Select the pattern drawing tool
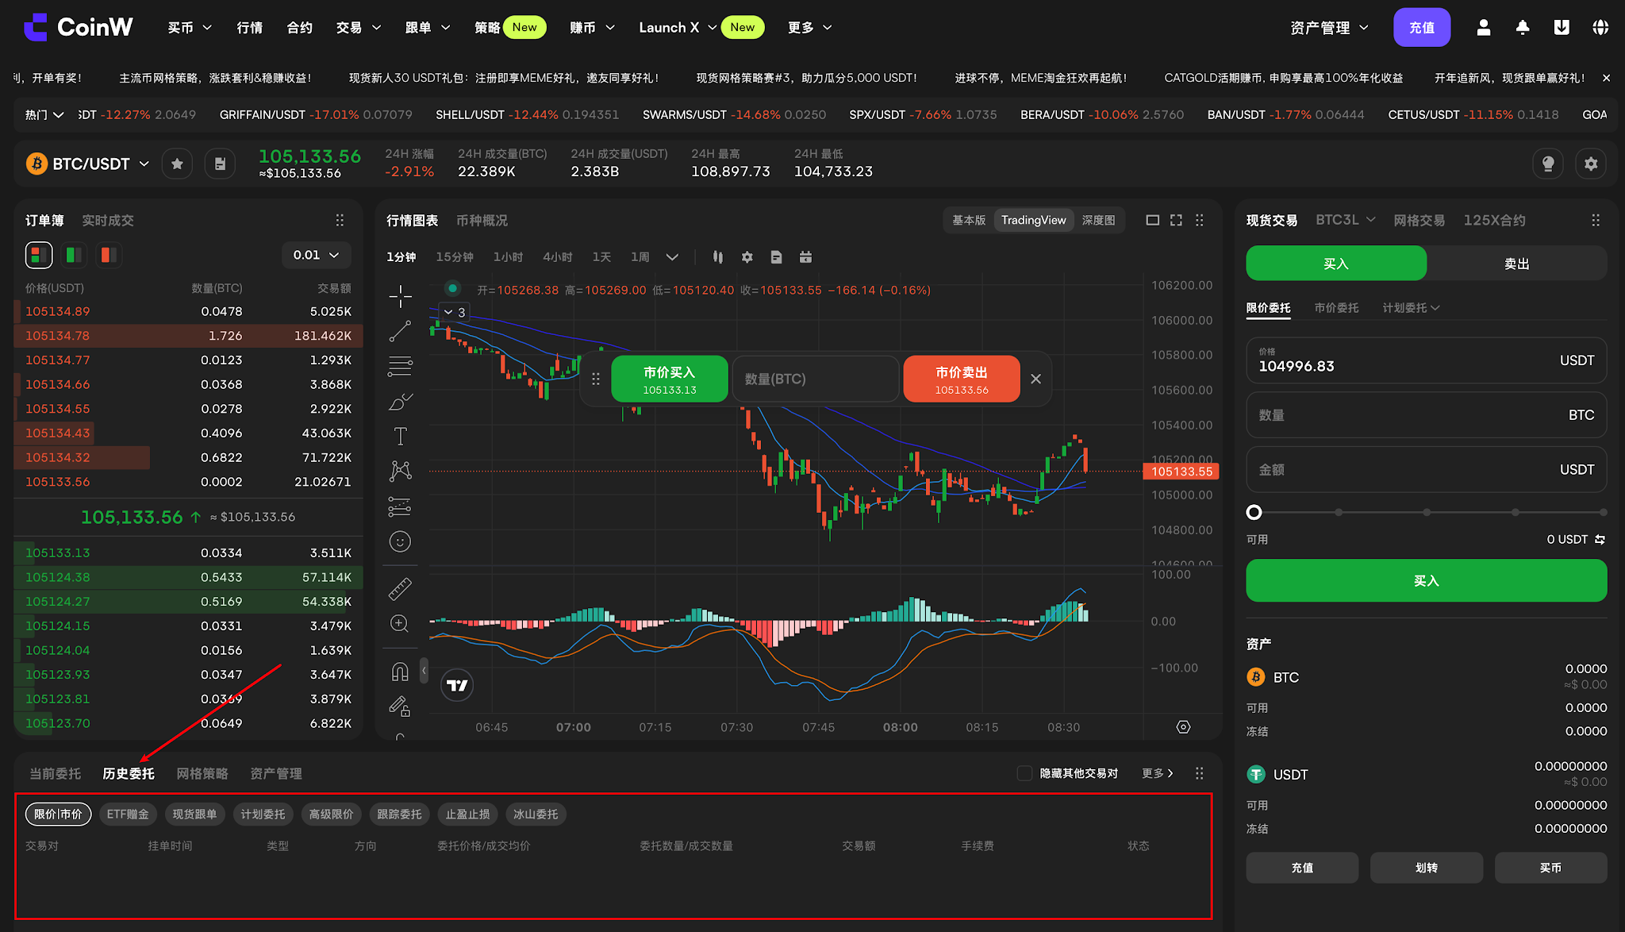This screenshot has height=932, width=1625. (x=400, y=472)
